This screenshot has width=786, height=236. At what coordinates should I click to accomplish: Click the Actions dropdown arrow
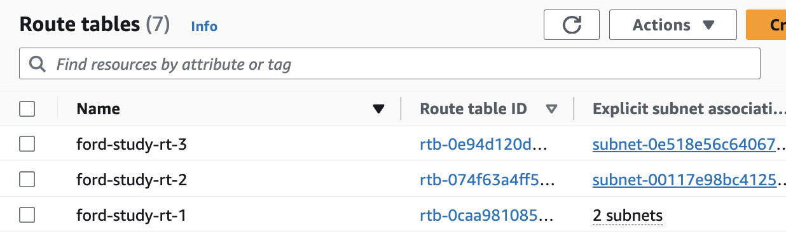[x=709, y=25]
